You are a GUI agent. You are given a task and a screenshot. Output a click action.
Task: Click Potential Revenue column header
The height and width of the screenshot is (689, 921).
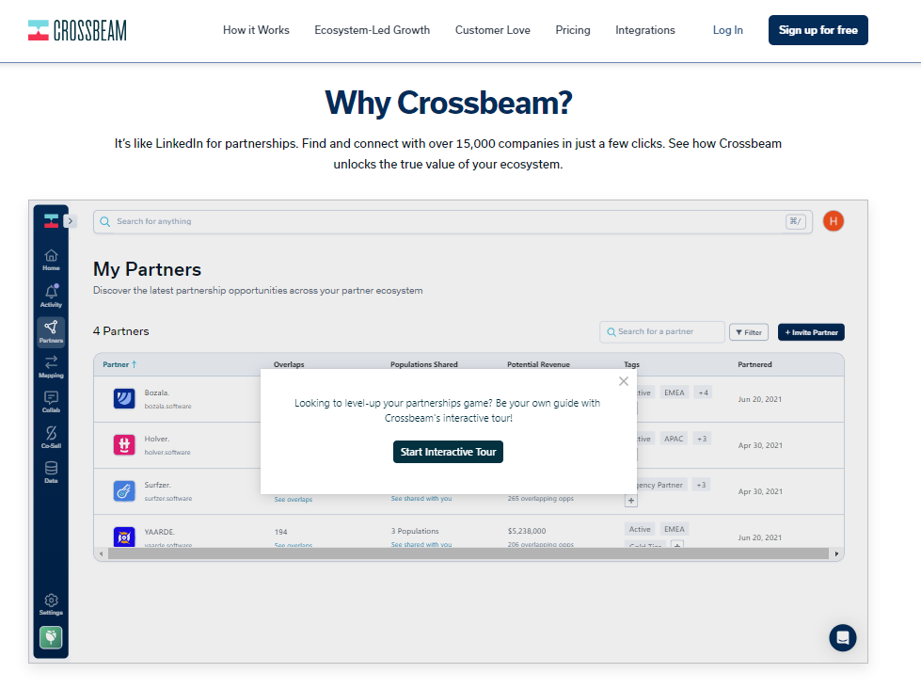click(538, 364)
